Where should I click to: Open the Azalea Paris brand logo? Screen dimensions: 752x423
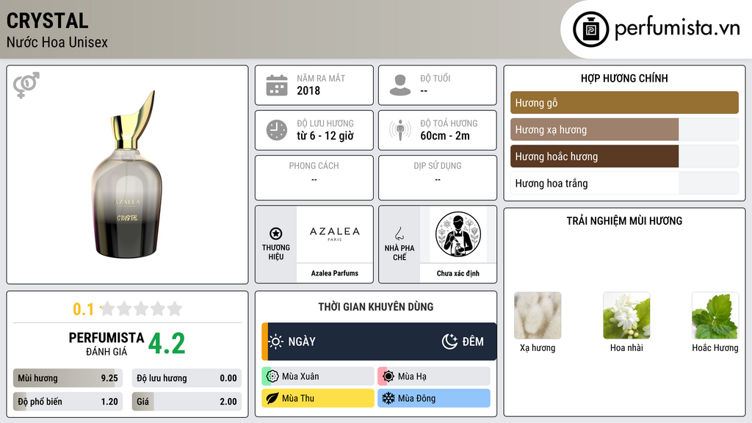coord(335,234)
